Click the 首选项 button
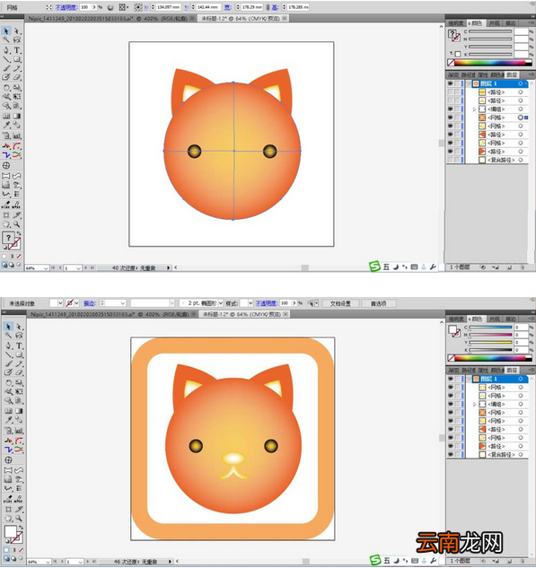This screenshot has width=536, height=568. [378, 303]
